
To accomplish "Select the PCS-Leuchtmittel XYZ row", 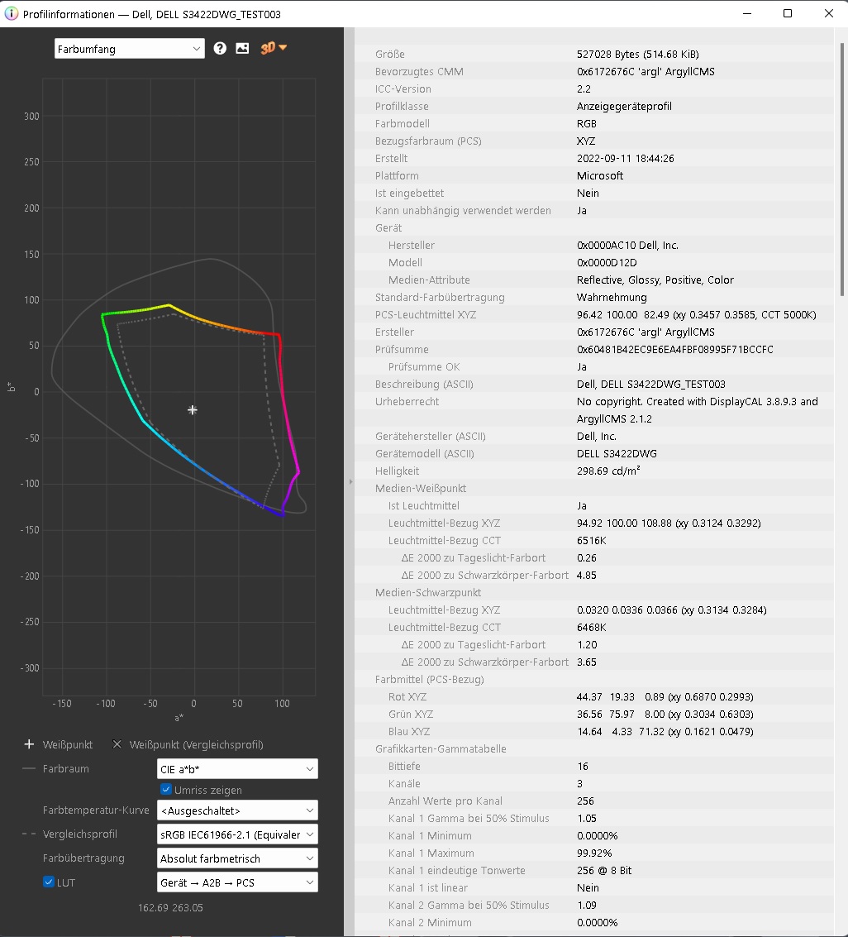I will [593, 314].
